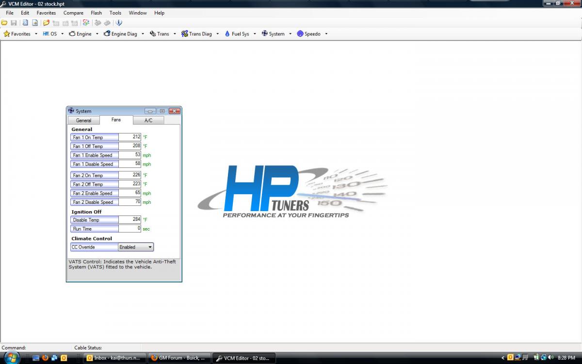Open the Engine Diag section
This screenshot has width=582, height=364.
click(x=121, y=34)
